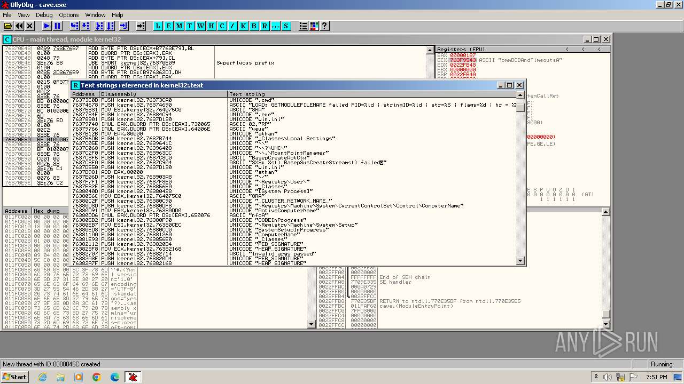The image size is (684, 384).
Task: Open the Help menu
Action: 118,15
